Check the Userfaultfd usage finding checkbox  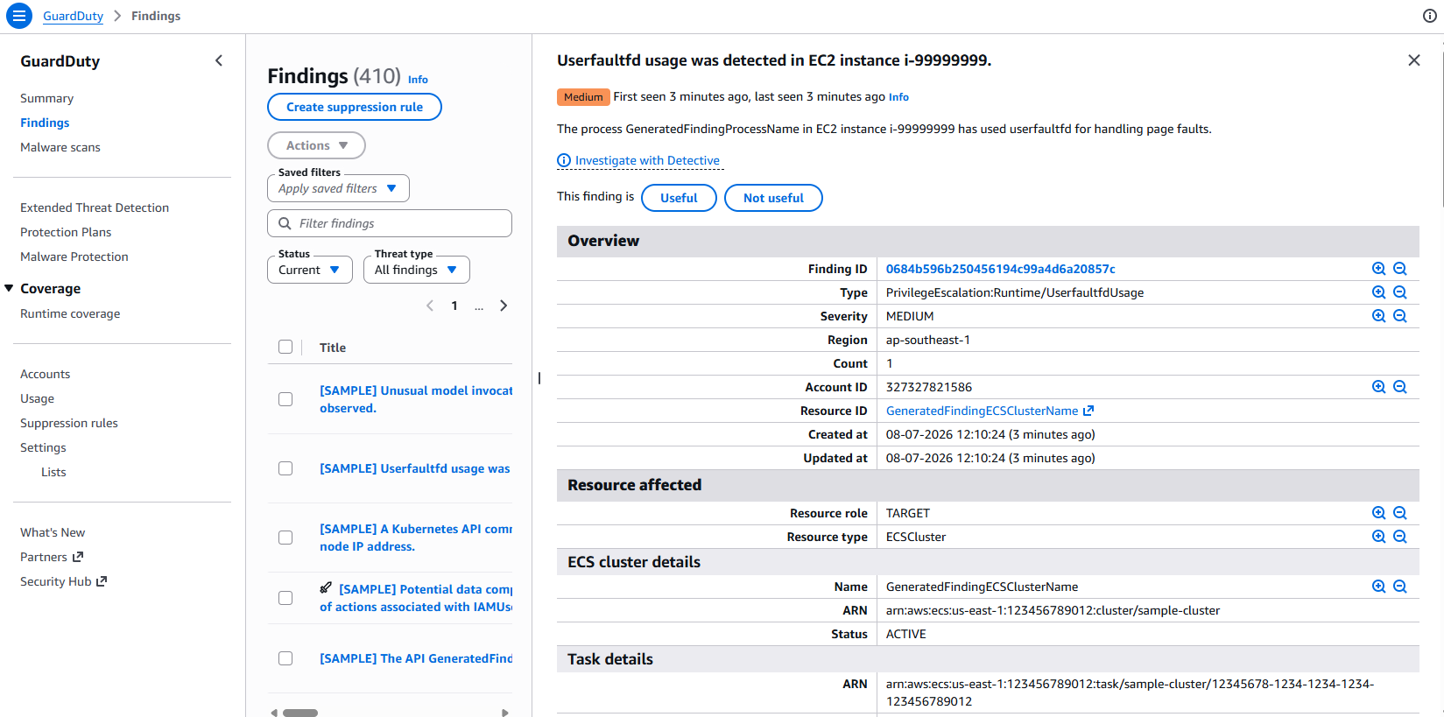(285, 468)
